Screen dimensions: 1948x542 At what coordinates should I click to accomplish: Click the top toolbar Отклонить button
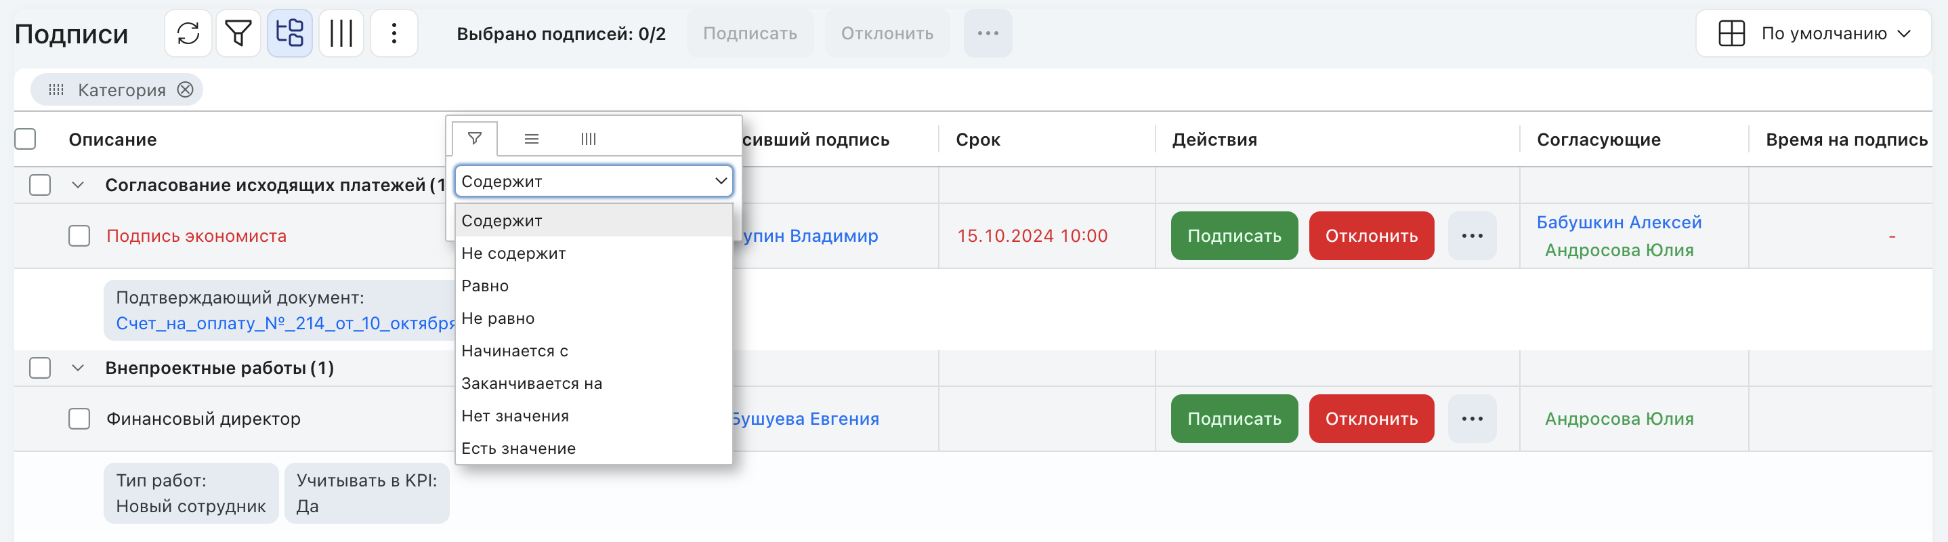pyautogui.click(x=887, y=33)
